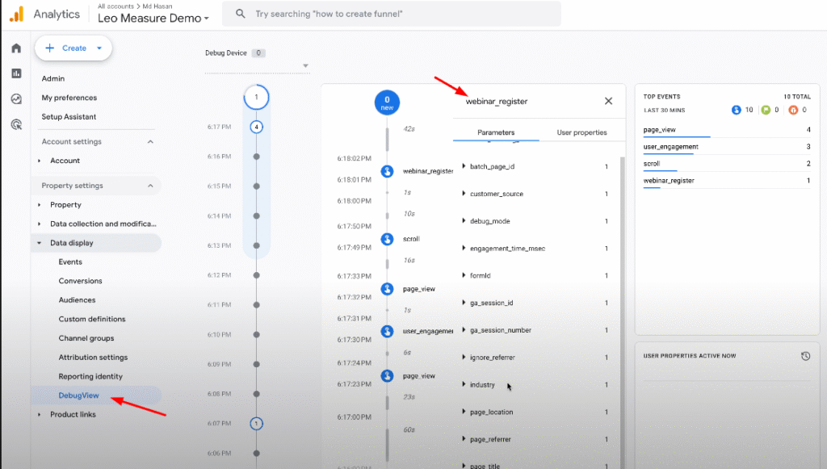Click the top minute-stream circle showing 1
The width and height of the screenshot is (827, 469).
(256, 97)
